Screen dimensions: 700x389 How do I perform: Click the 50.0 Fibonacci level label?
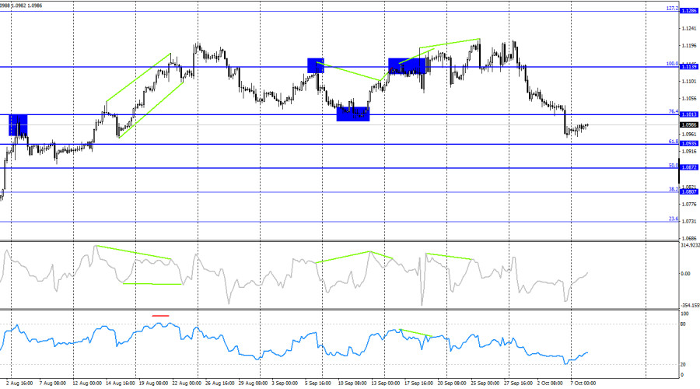pyautogui.click(x=674, y=166)
